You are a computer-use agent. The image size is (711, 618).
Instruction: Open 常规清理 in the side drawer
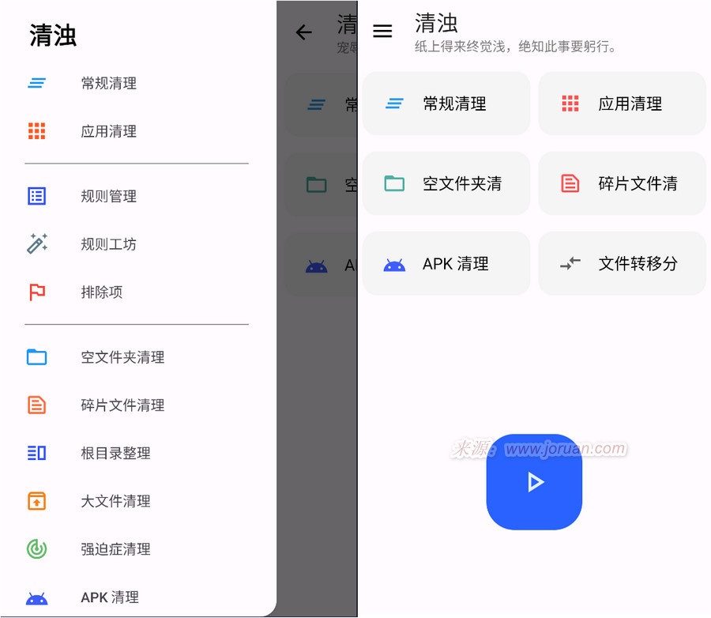tap(108, 84)
